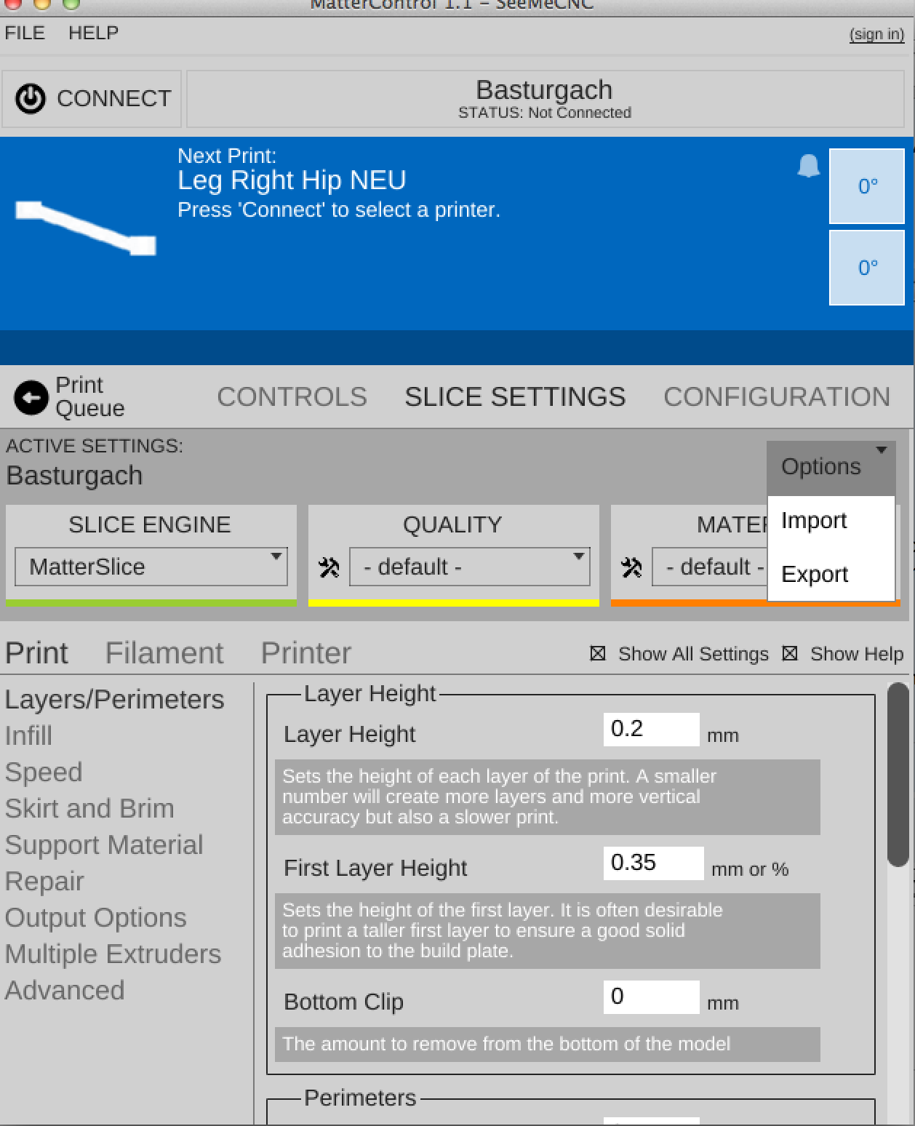
Task: Click the lower 0° temperature indicator
Action: click(x=867, y=268)
